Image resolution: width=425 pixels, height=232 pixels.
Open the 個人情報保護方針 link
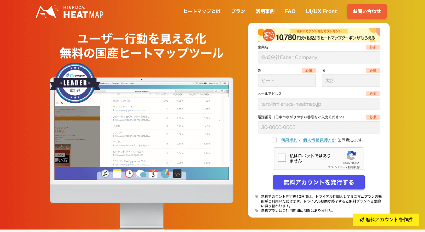(319, 140)
